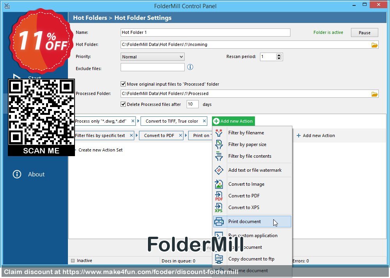Click the Rescan period number field
Screen dimensions: 390x278
[x=268, y=57]
